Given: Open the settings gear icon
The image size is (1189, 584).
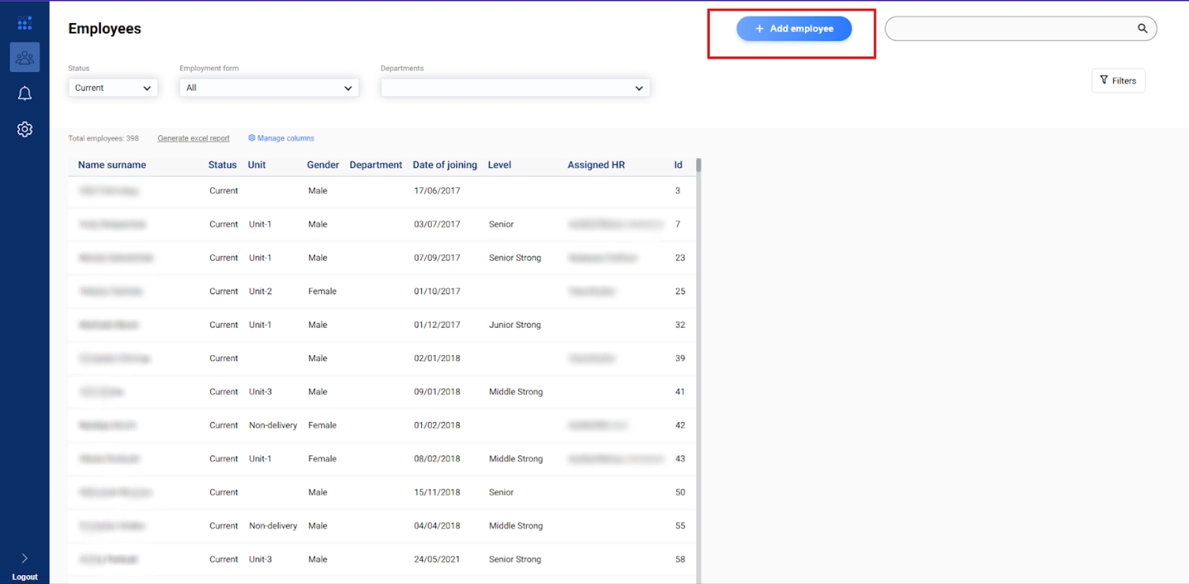Looking at the screenshot, I should point(24,129).
